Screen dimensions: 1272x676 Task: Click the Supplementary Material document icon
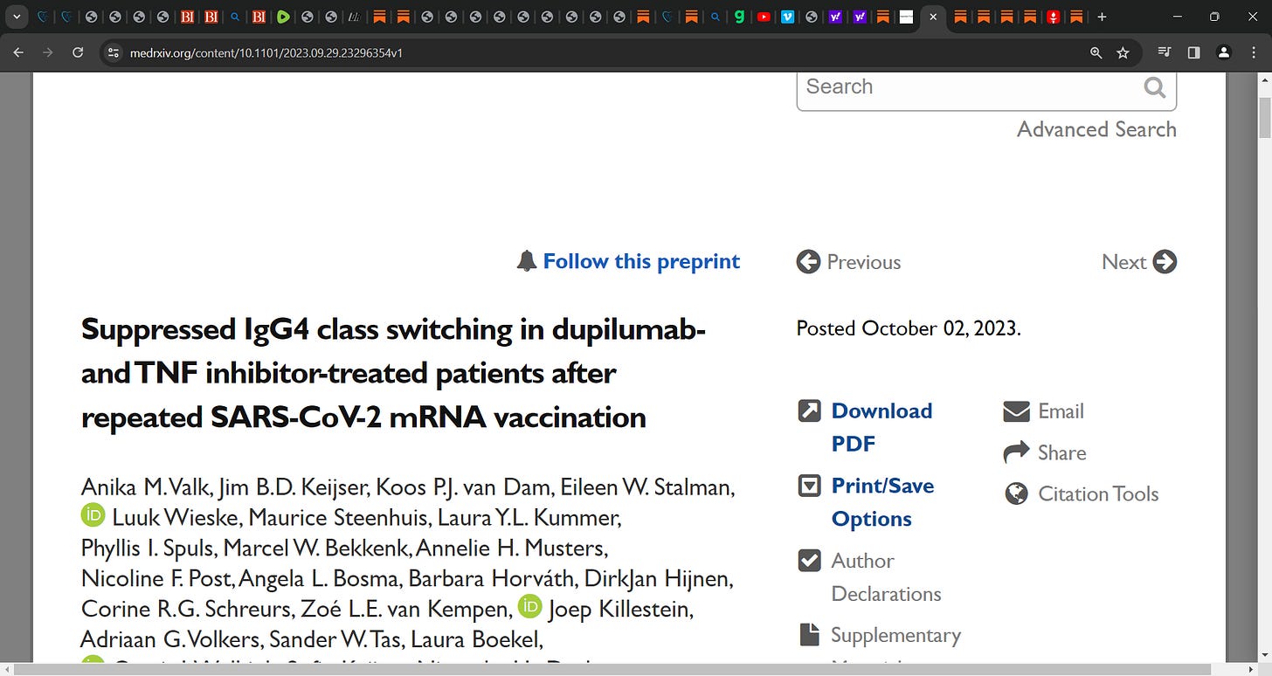click(x=810, y=635)
